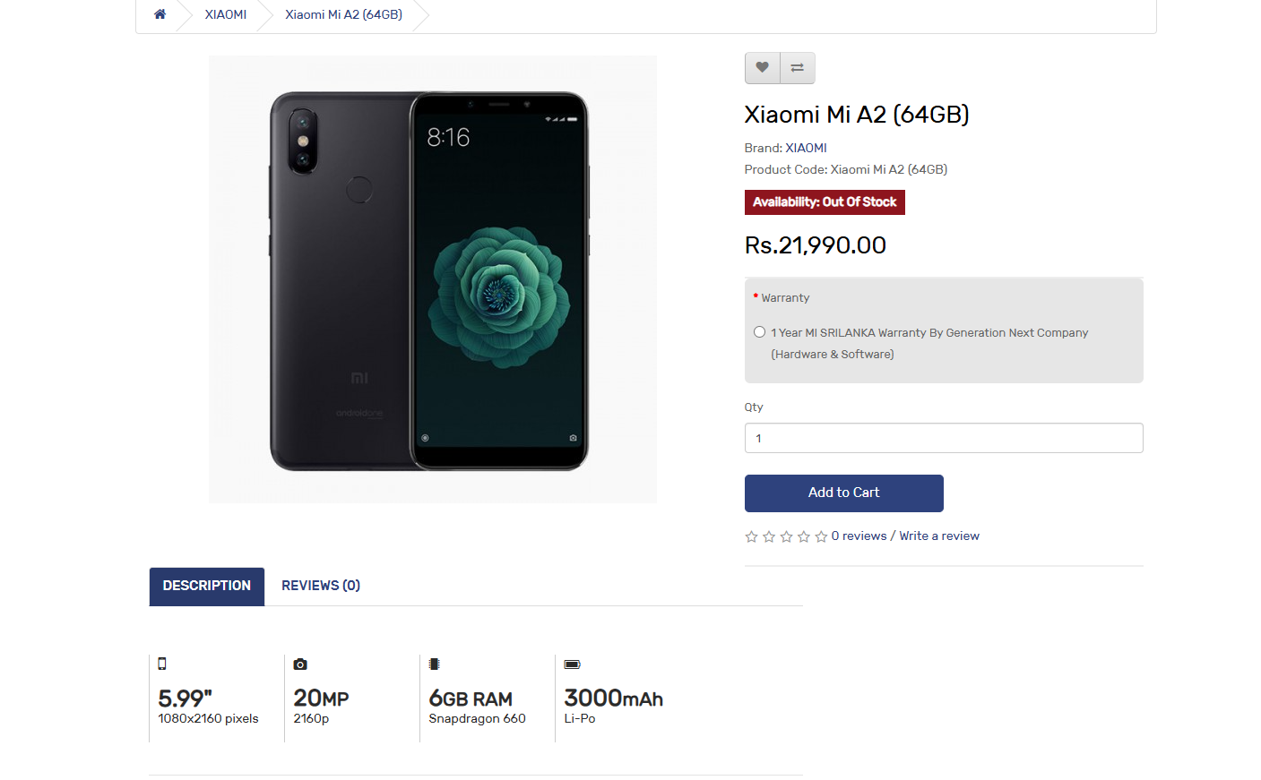Click the 0 reviews link
This screenshot has height=780, width=1261.
[x=859, y=536]
